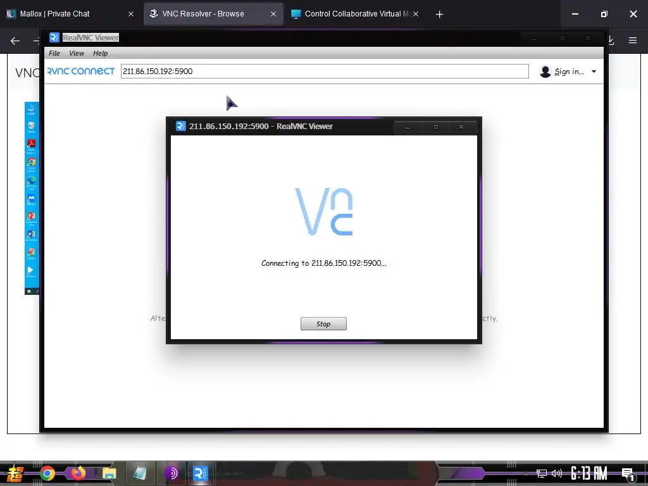Open the browser hamburger menu

tap(633, 40)
